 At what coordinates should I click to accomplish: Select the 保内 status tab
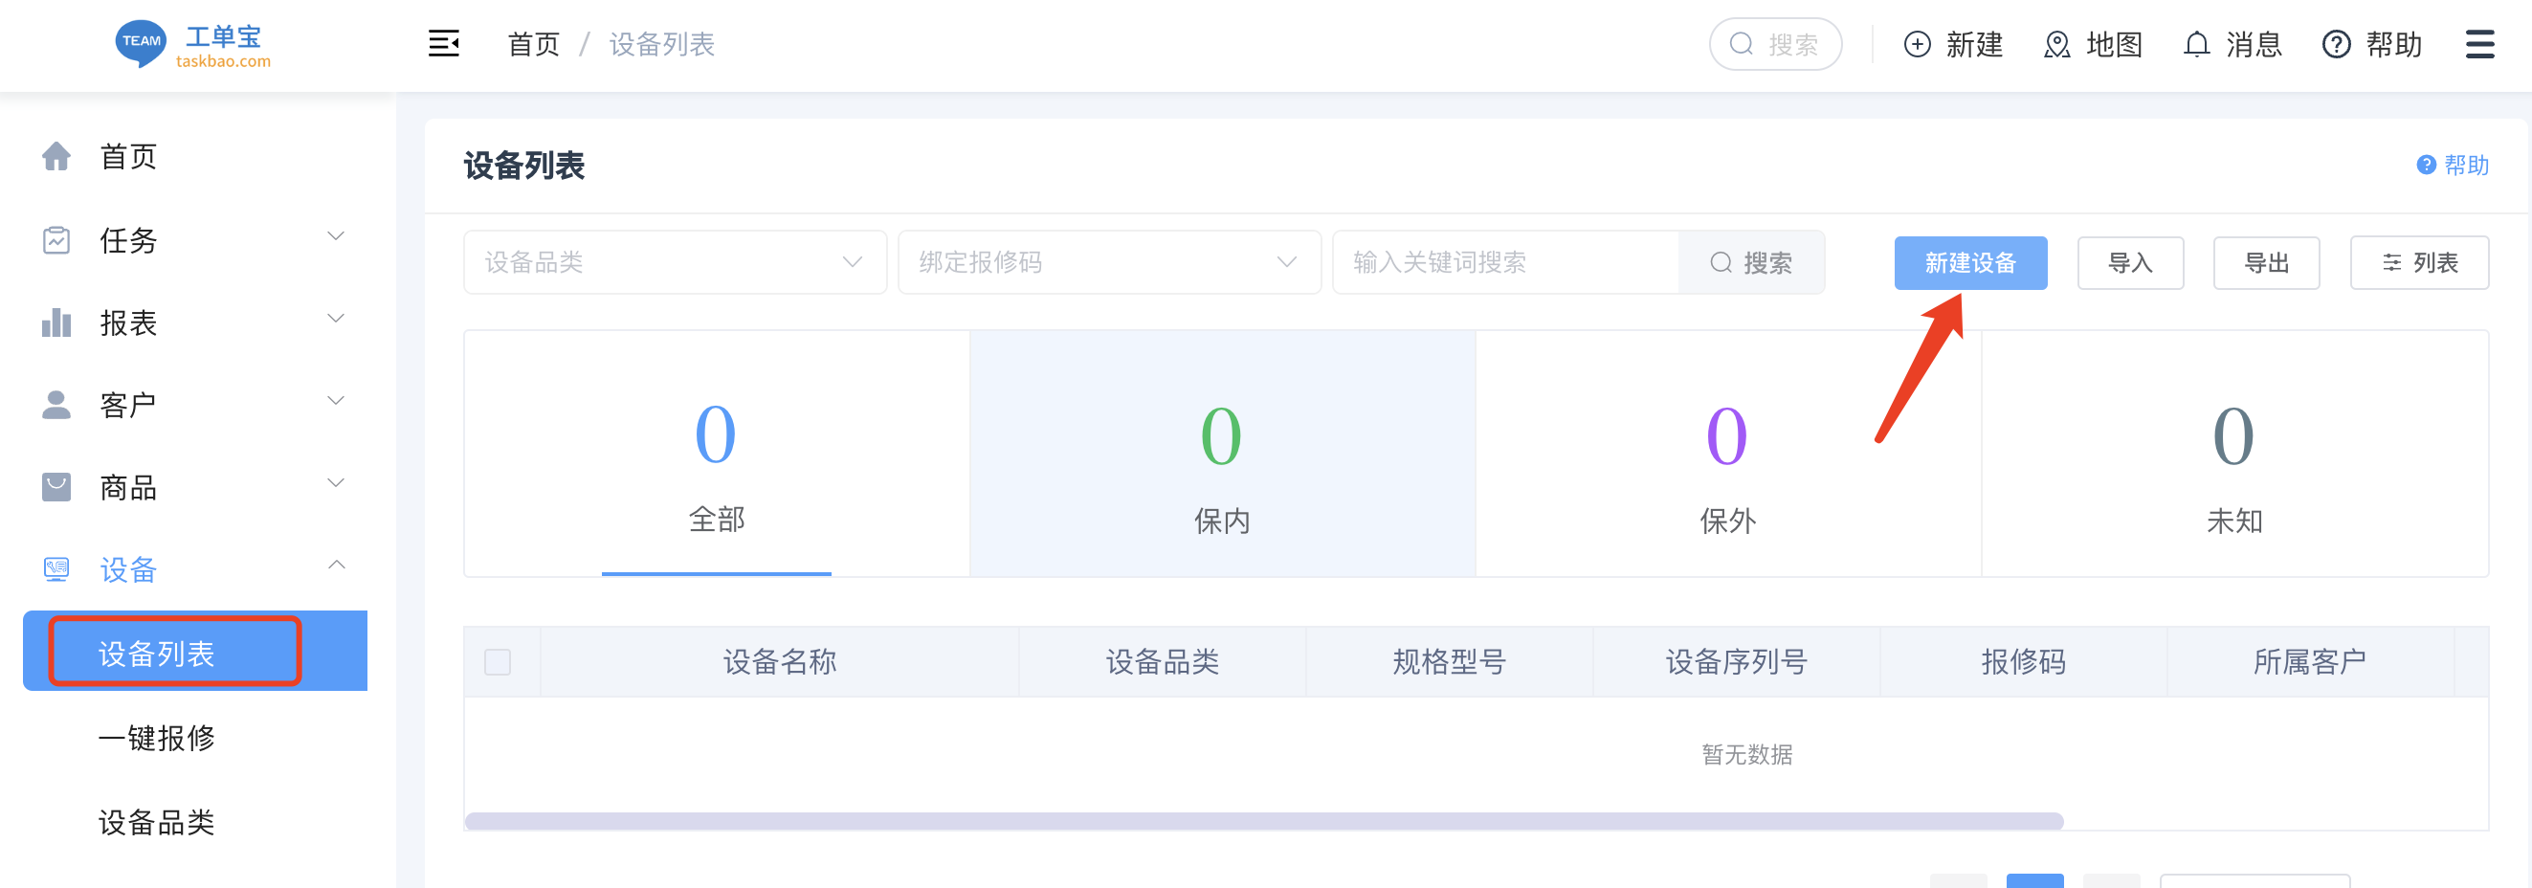coord(1221,455)
